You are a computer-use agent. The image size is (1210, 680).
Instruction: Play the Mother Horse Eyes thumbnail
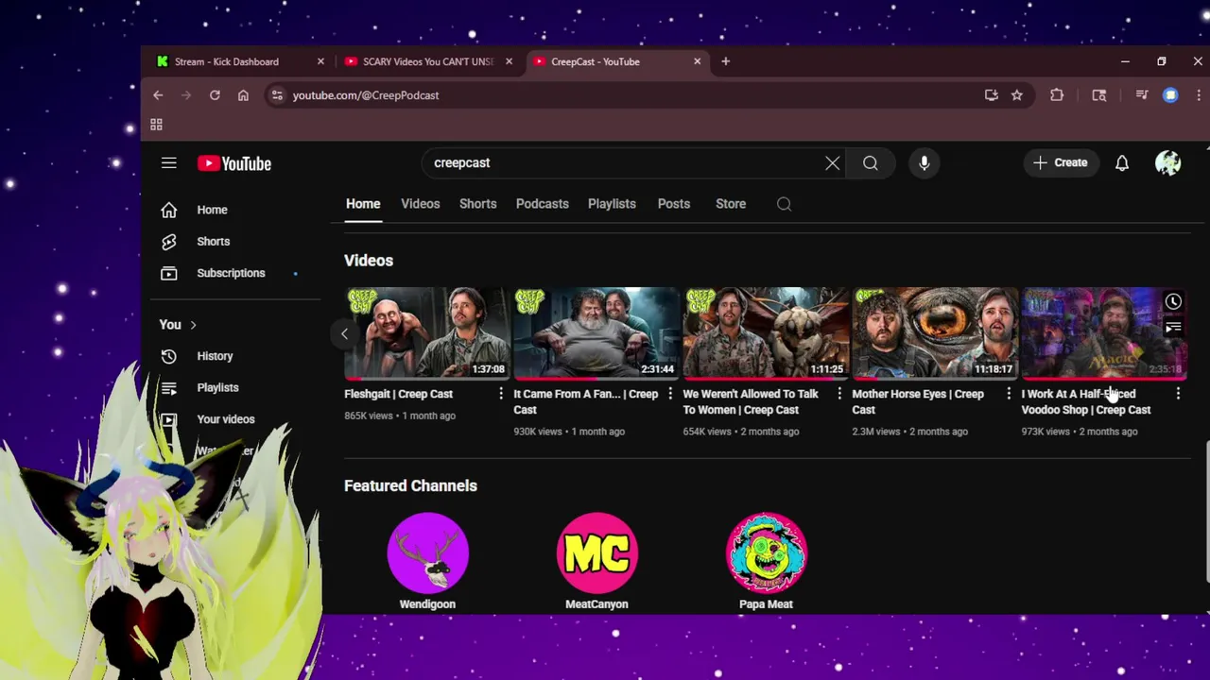[935, 332]
